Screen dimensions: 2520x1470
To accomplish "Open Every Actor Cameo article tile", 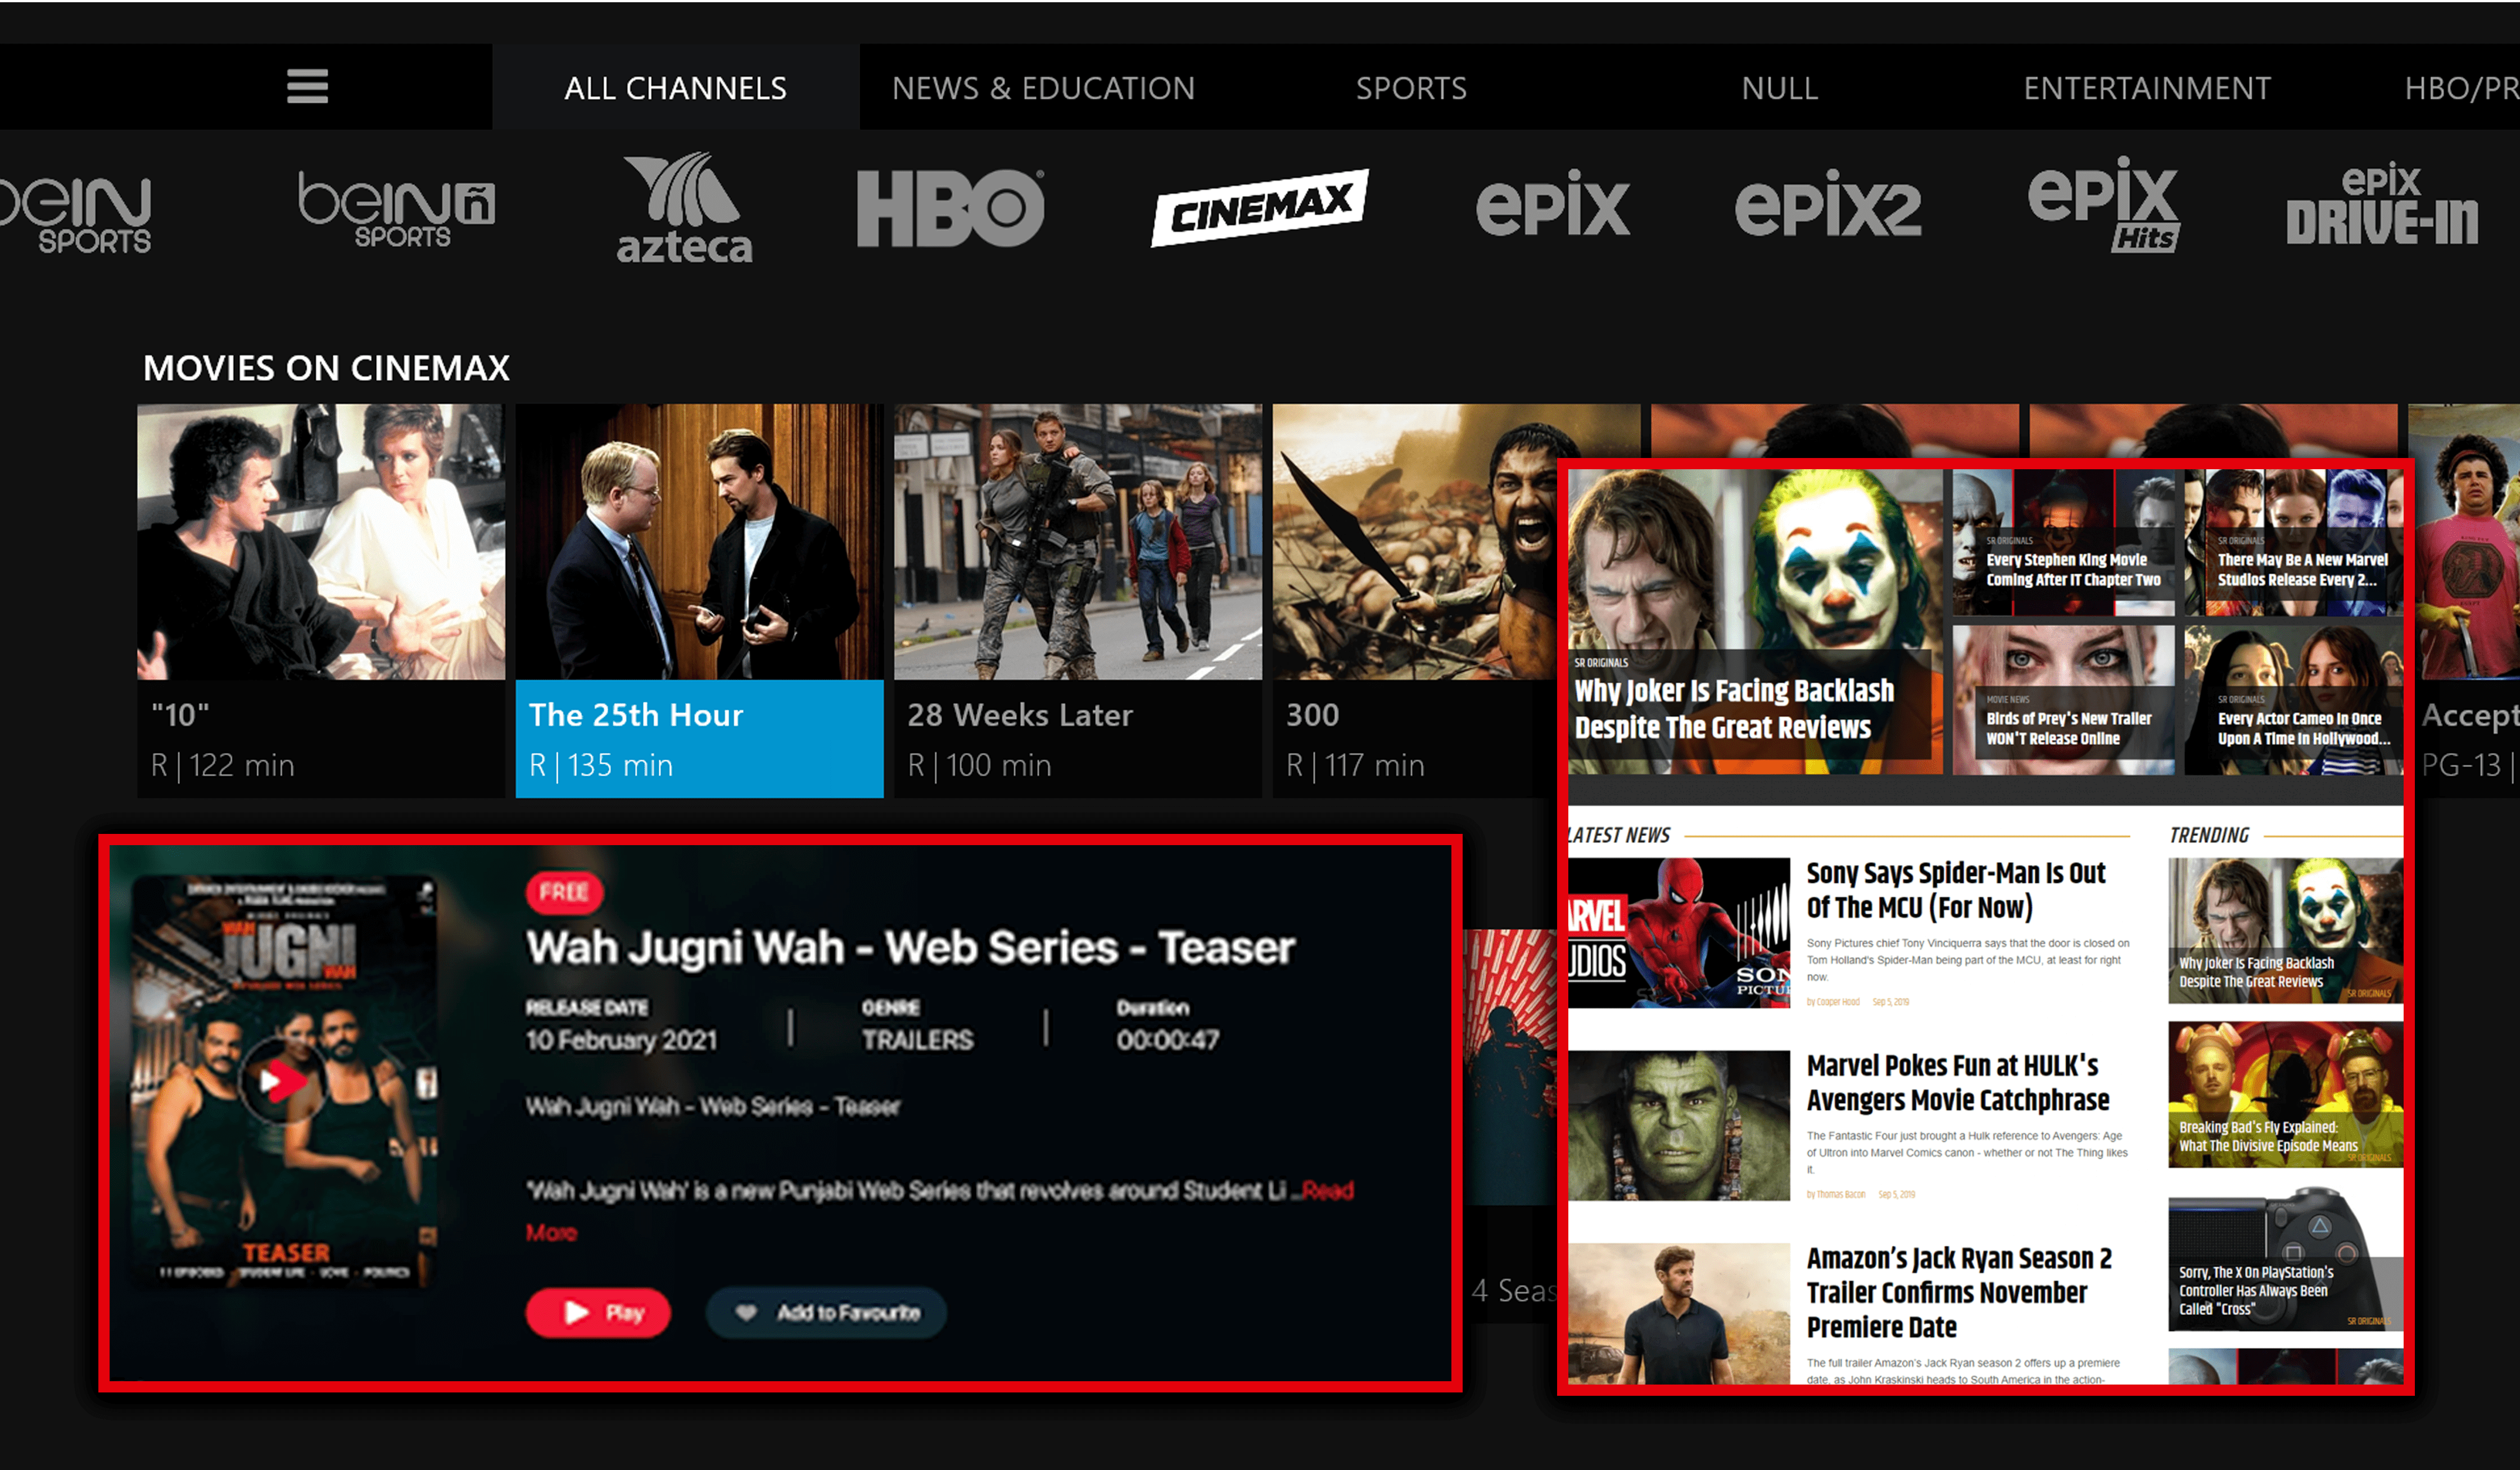I will [x=2293, y=700].
